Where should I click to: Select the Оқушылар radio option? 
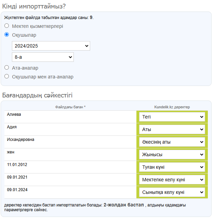coord(6,35)
